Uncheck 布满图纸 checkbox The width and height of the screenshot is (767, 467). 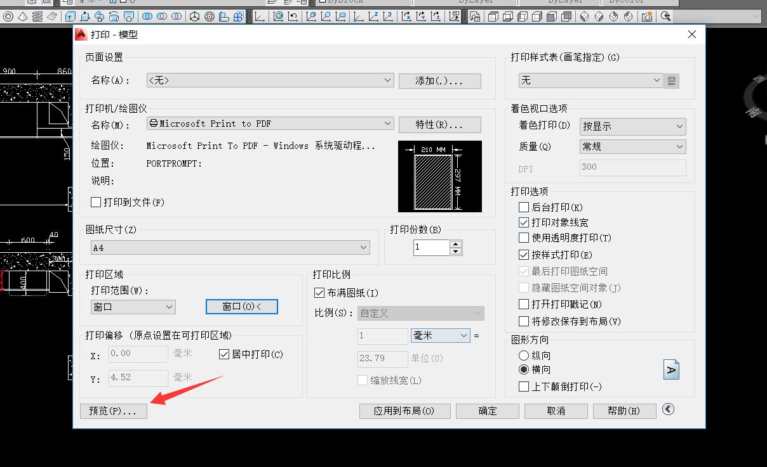tap(319, 293)
